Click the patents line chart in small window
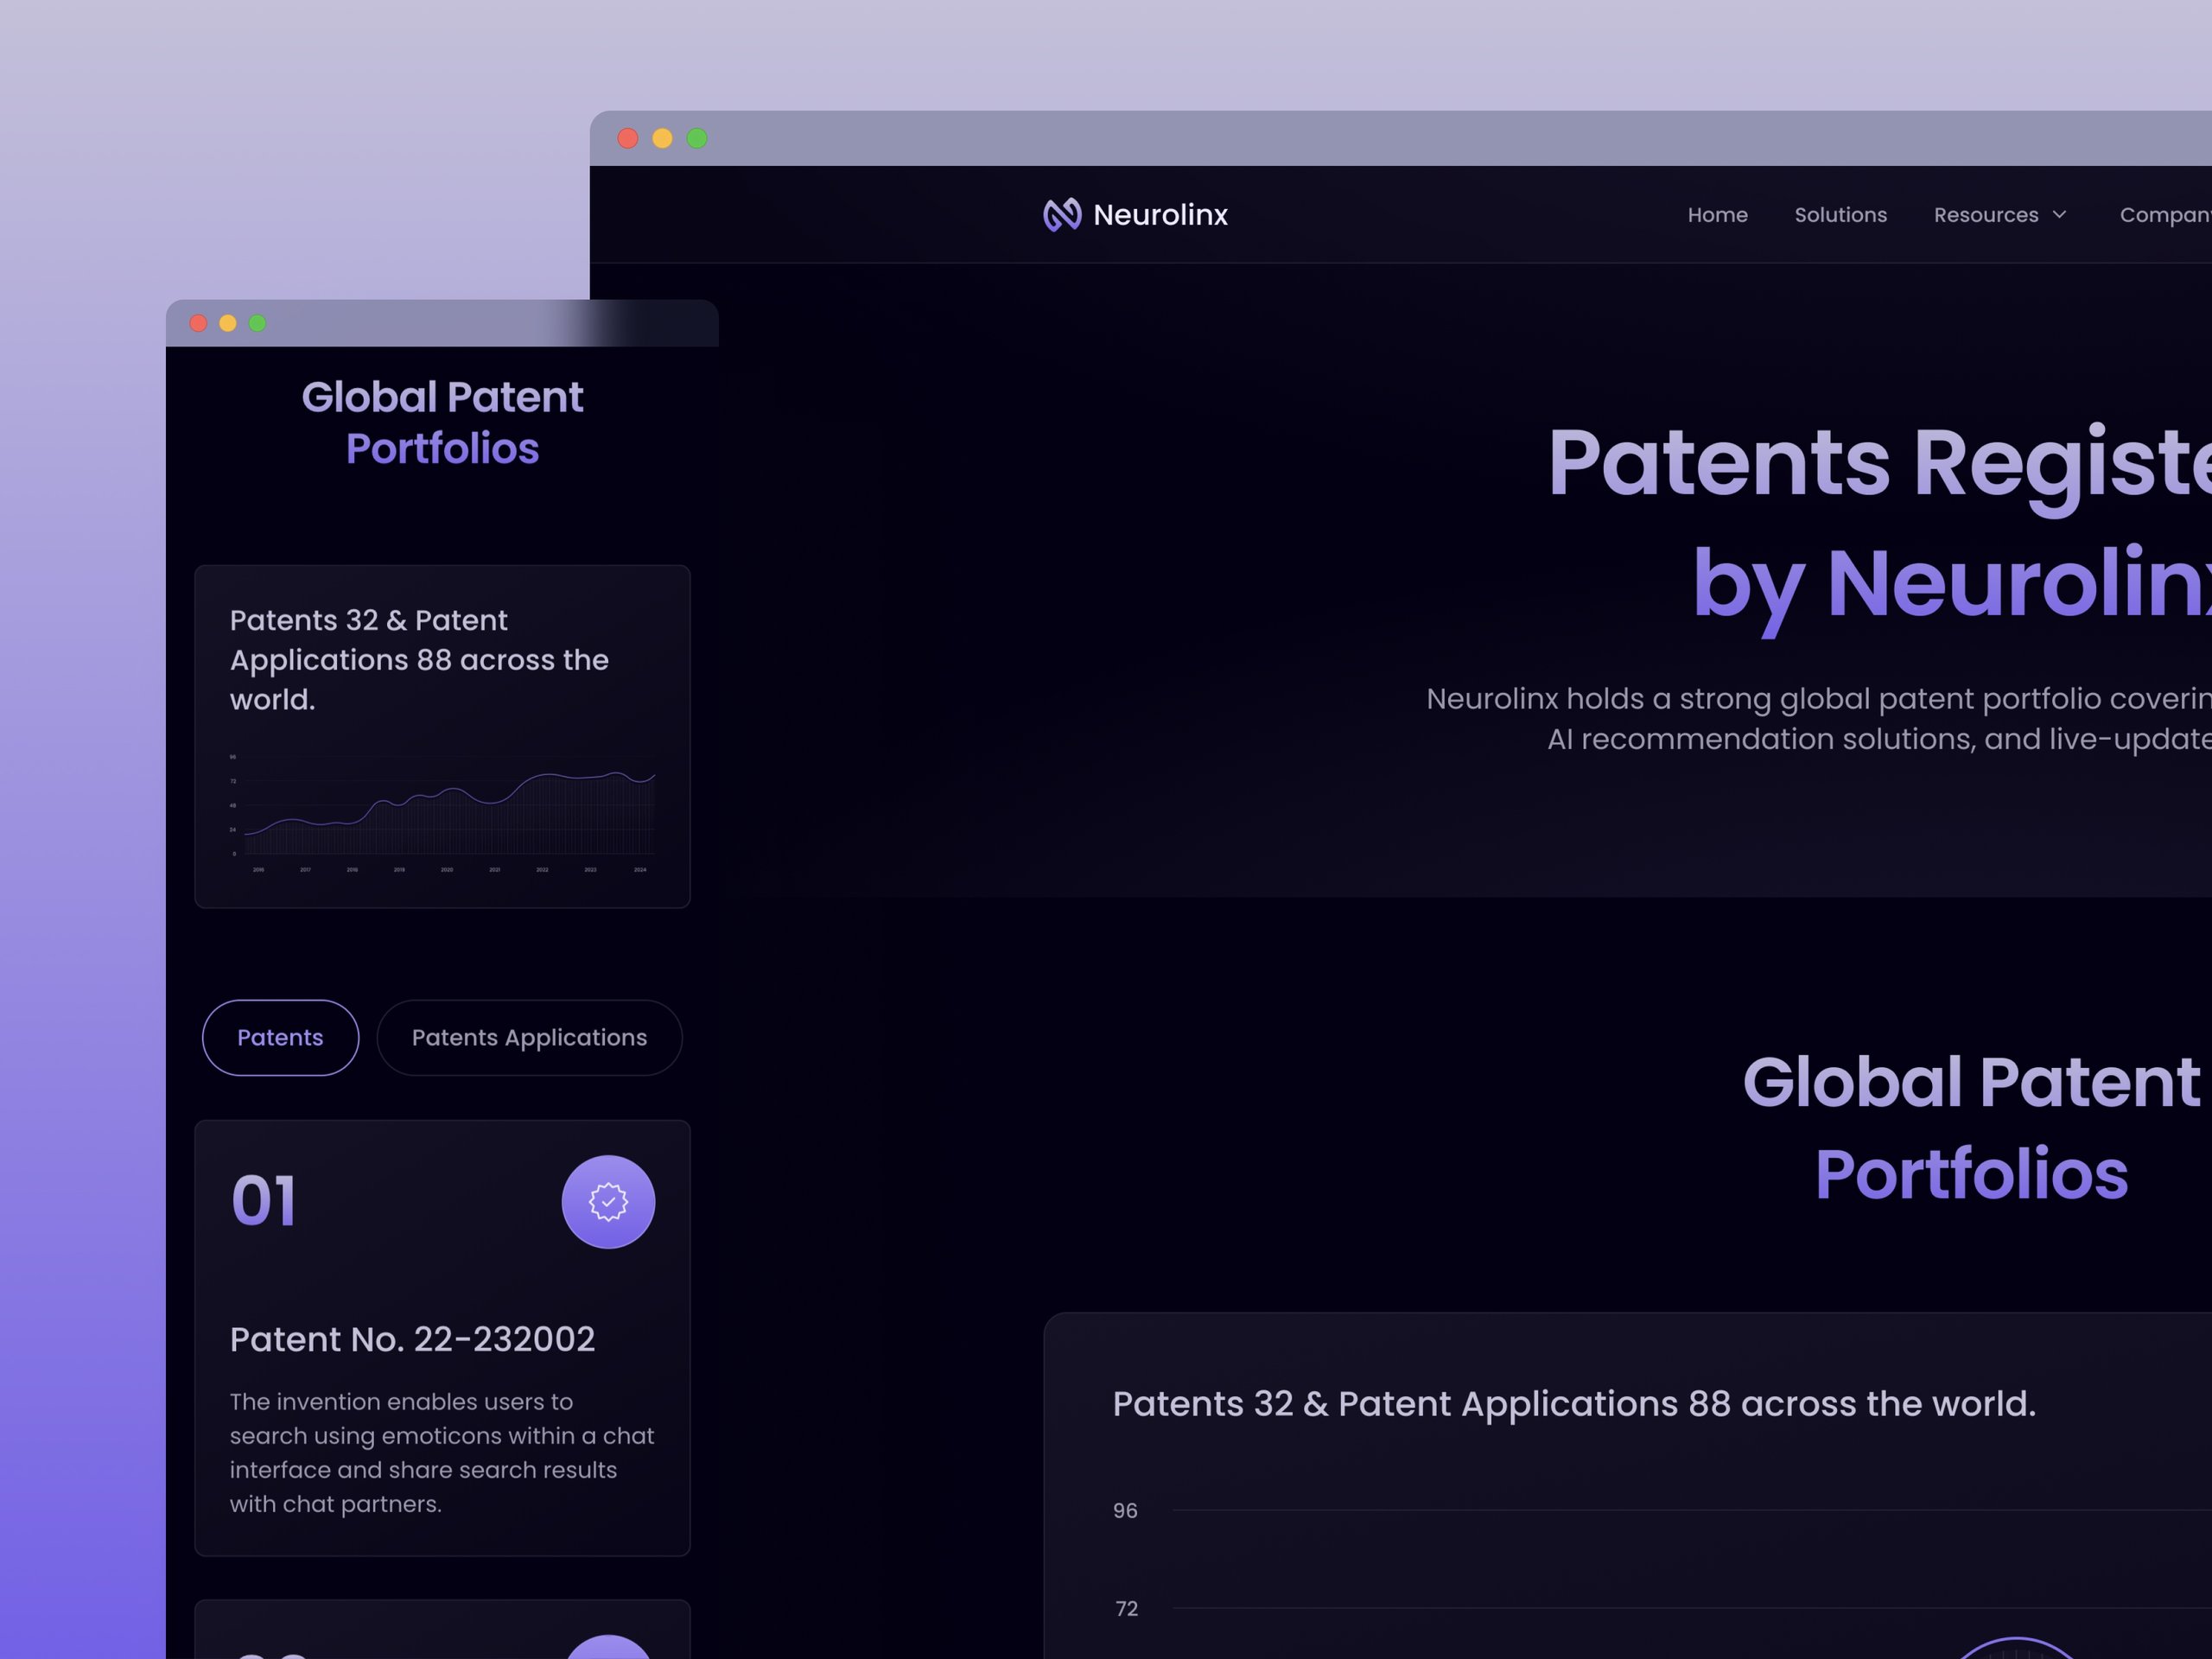 coord(442,812)
